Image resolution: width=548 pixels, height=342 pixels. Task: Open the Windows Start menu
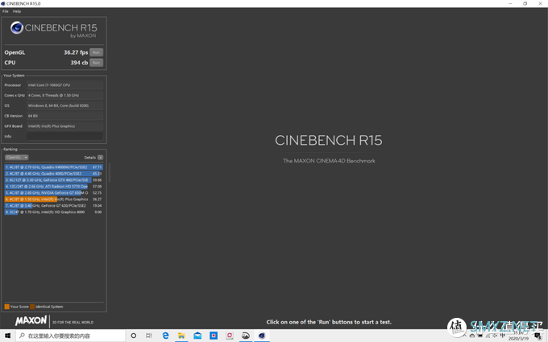(7, 336)
